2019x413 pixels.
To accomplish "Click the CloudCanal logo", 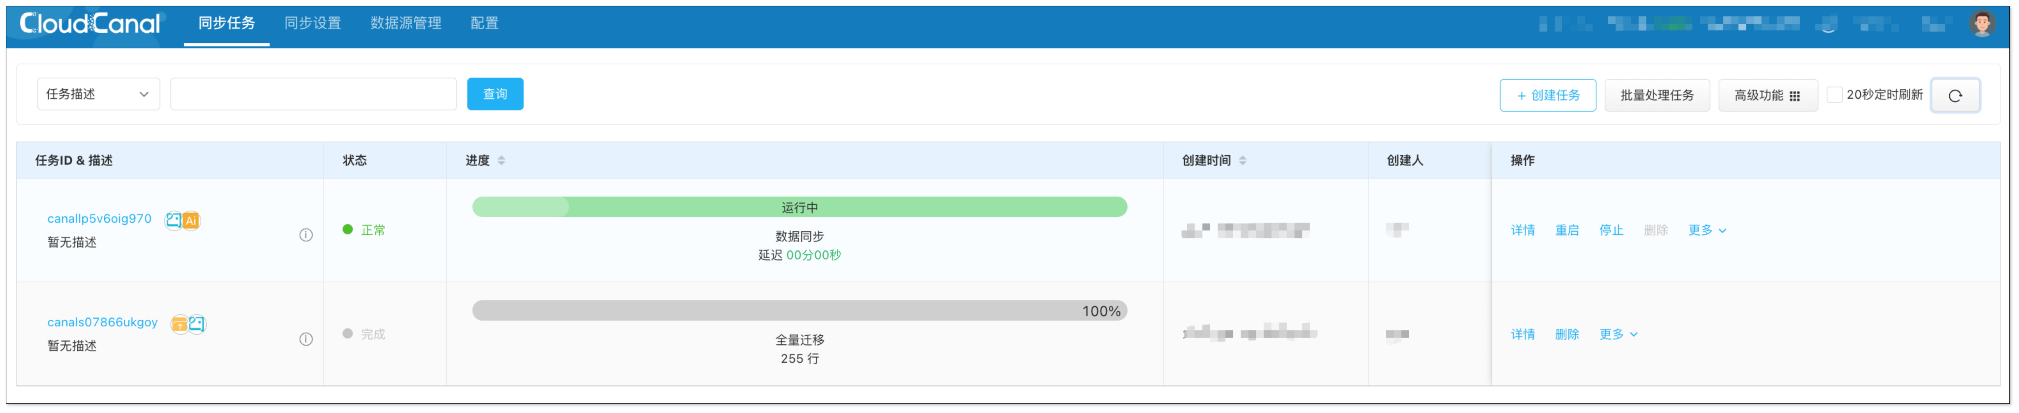I will click(x=89, y=24).
